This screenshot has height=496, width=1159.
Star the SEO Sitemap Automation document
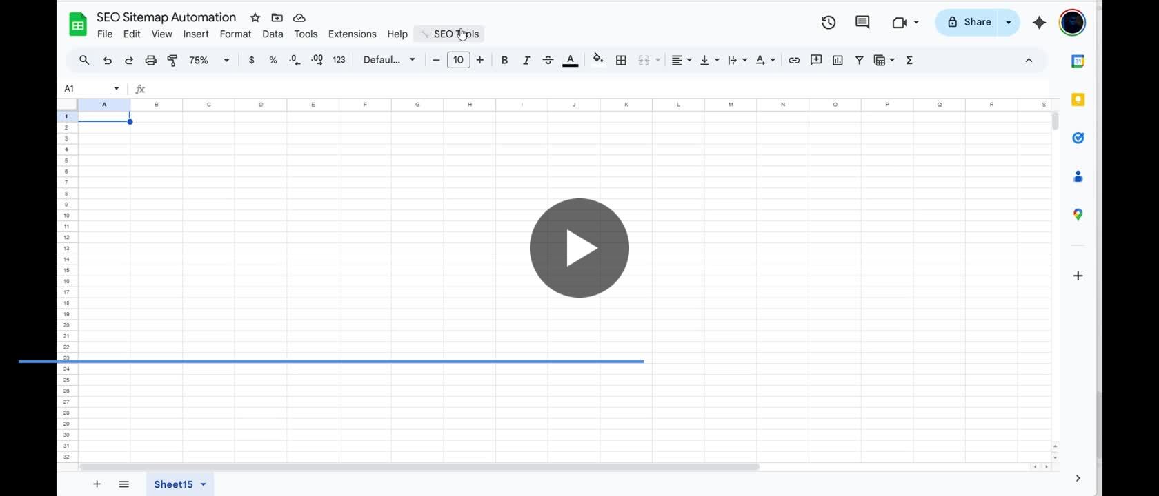click(x=255, y=17)
